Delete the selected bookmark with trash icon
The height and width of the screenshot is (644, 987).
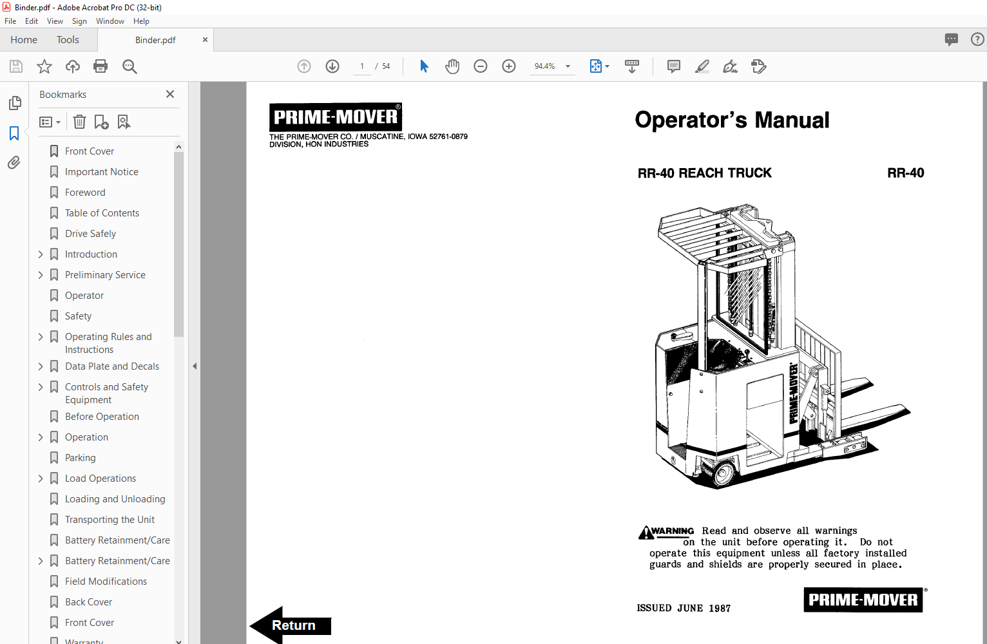[79, 122]
